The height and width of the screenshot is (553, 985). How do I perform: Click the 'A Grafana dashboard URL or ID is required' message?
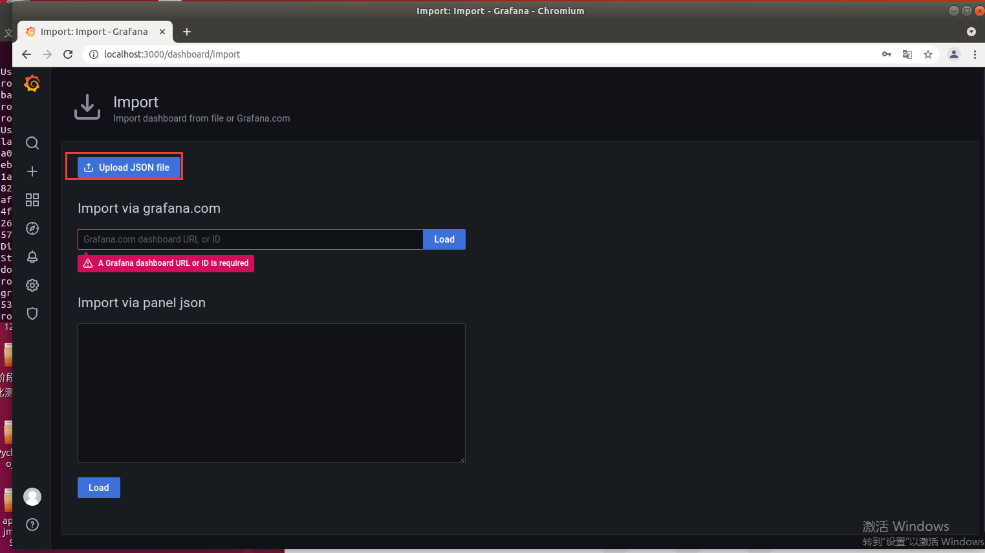pyautogui.click(x=166, y=263)
